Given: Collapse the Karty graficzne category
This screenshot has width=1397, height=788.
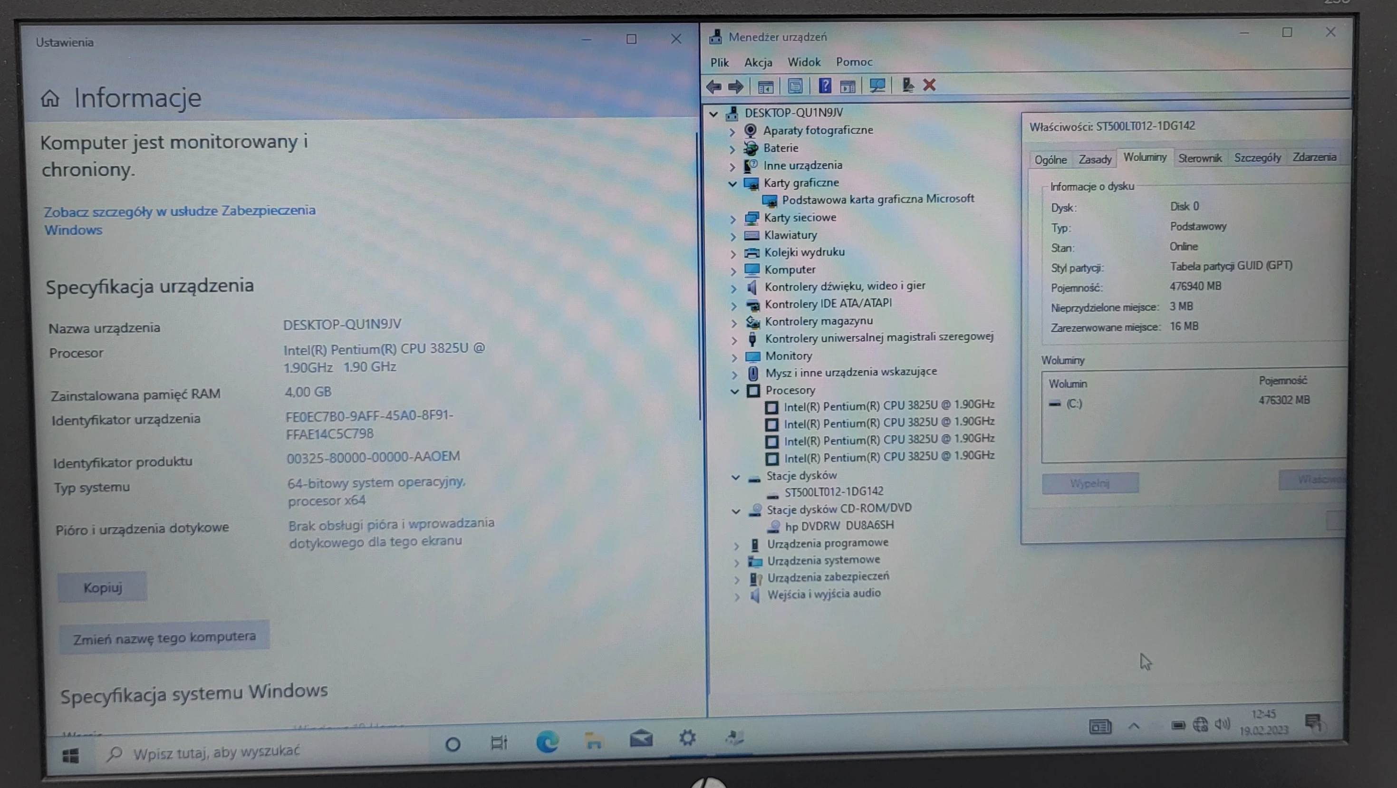Looking at the screenshot, I should point(732,184).
